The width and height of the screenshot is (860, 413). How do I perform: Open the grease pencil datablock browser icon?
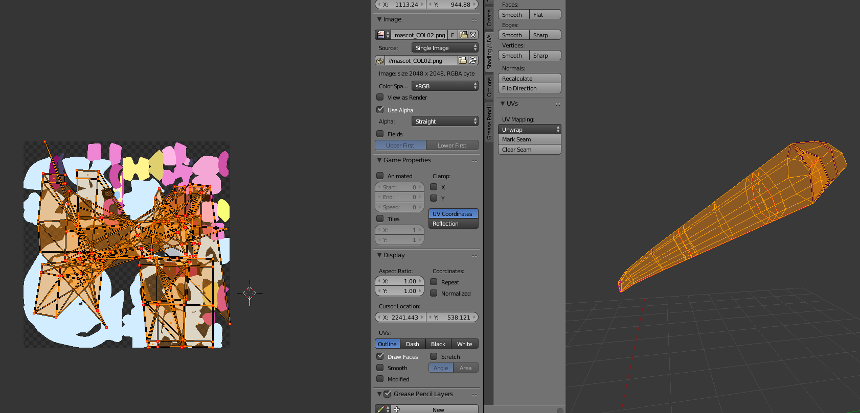point(383,409)
